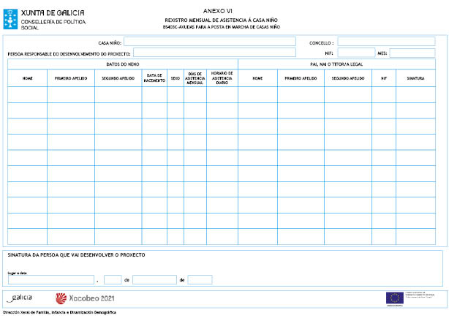
Task: Click the Xacobeo 2021 logo
Action: 86,298
